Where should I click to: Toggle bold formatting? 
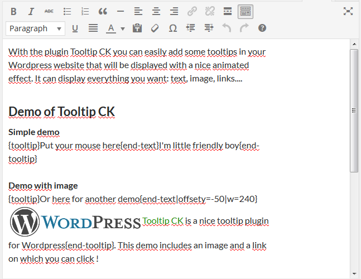coord(13,11)
